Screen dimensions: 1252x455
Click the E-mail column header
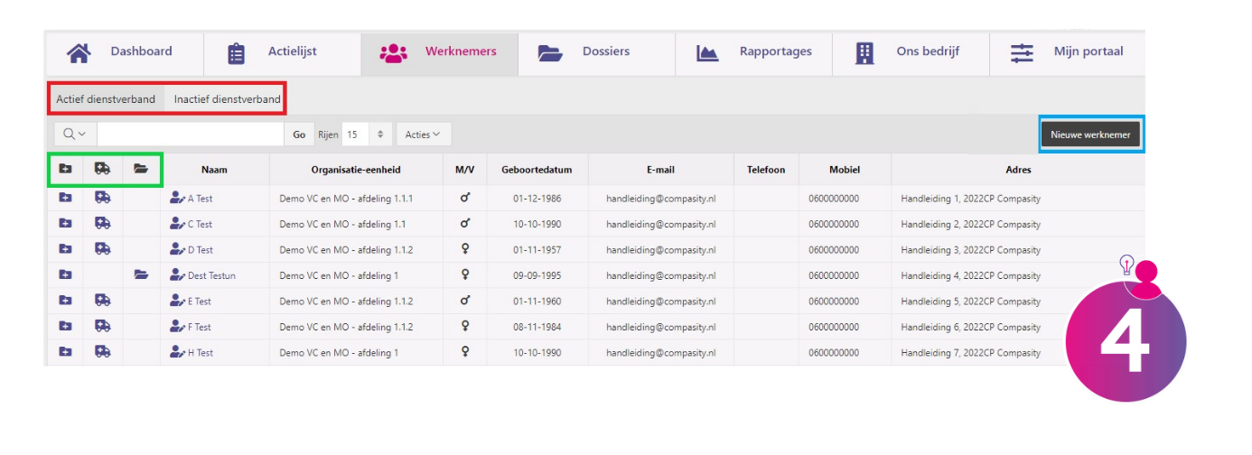point(660,169)
